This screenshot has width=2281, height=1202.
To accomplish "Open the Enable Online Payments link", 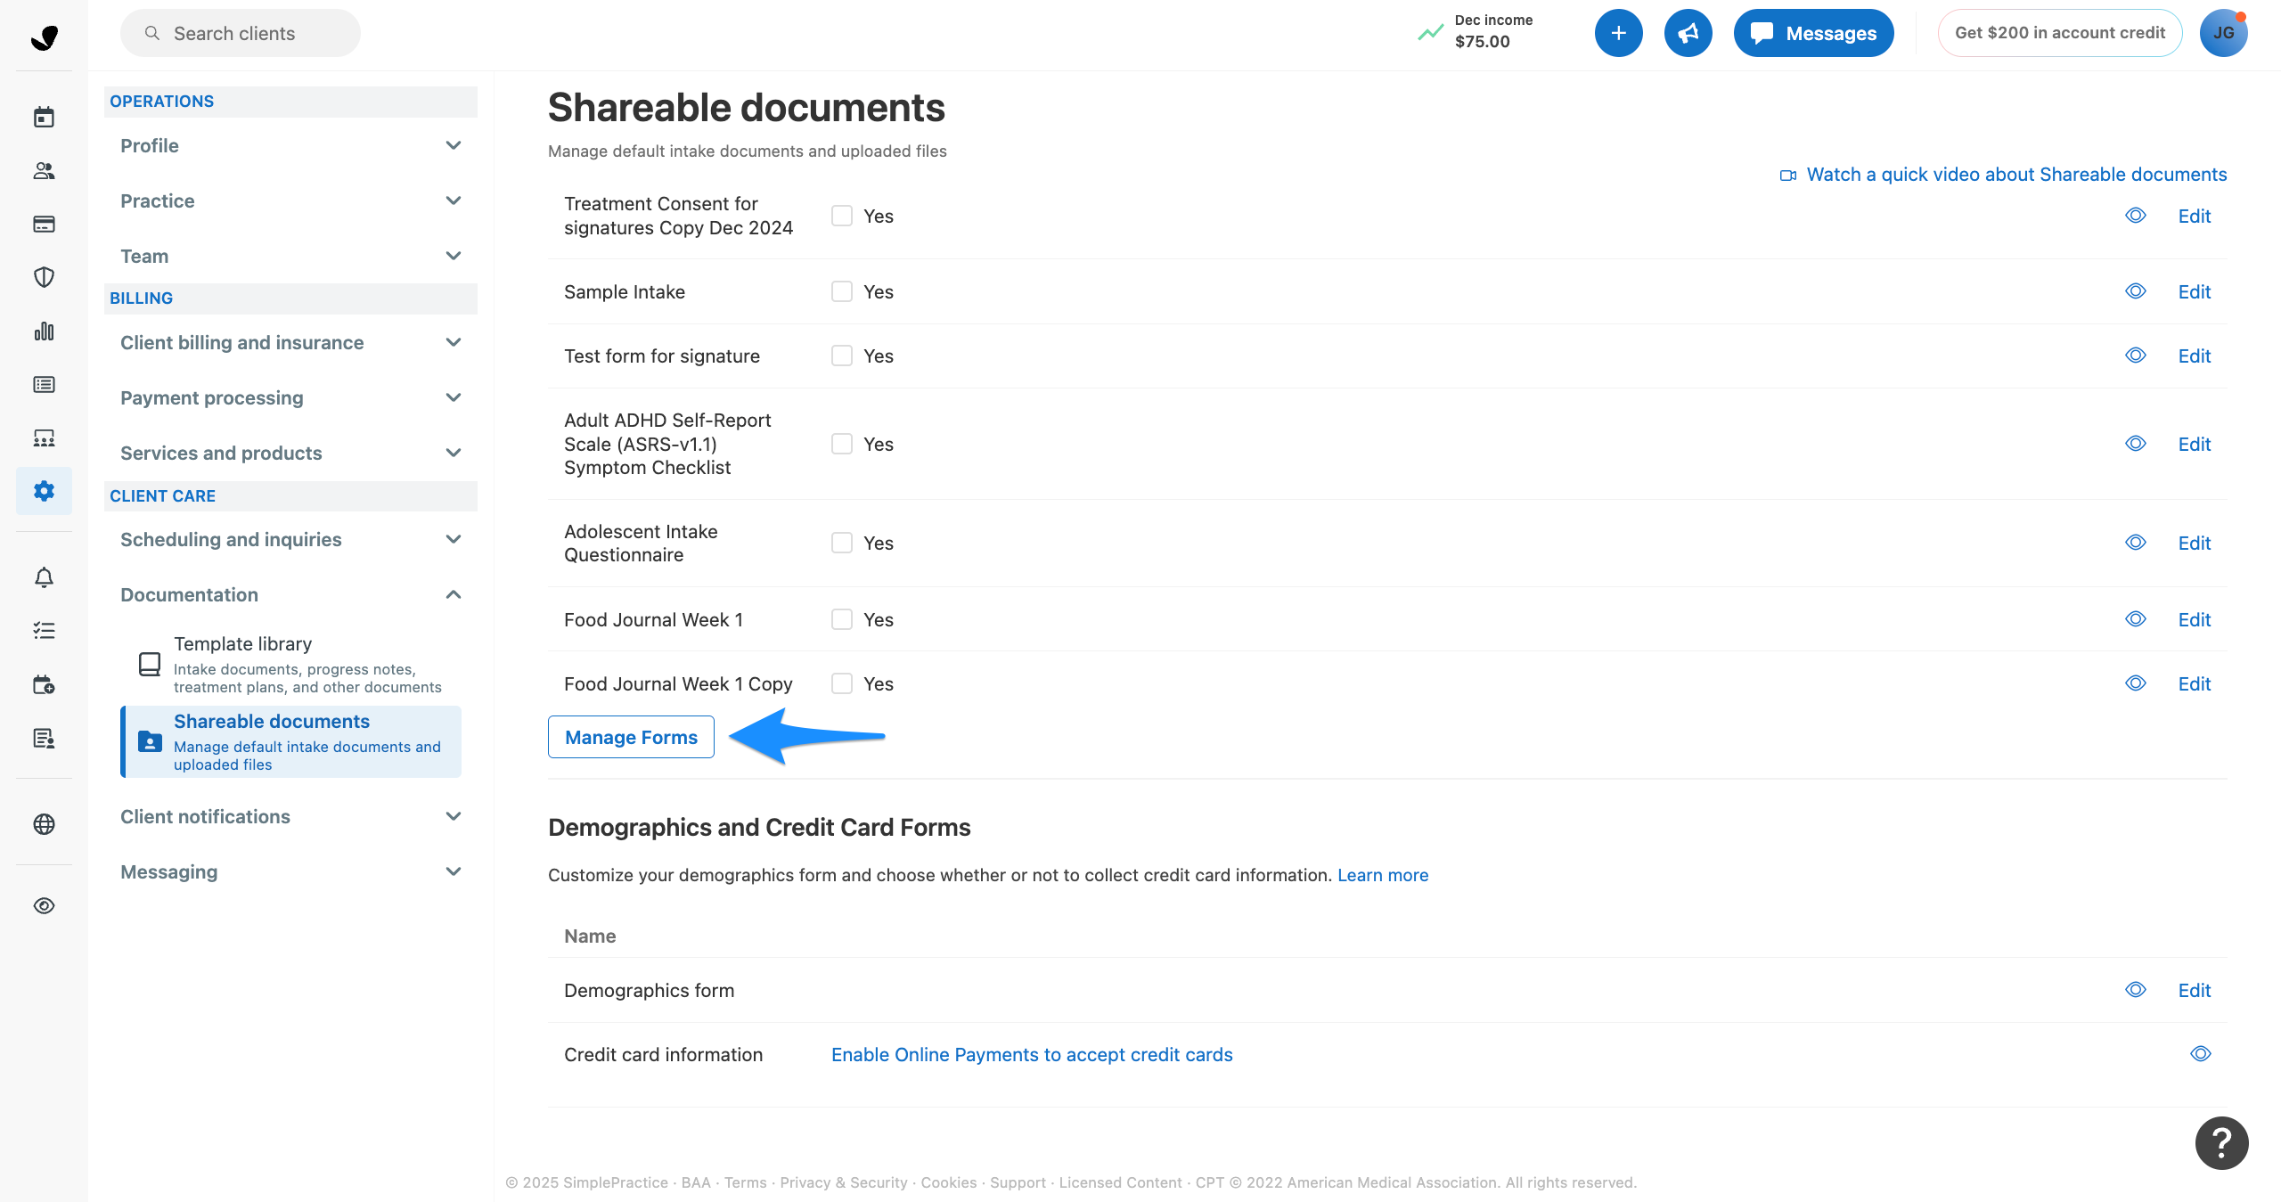I will (1032, 1054).
